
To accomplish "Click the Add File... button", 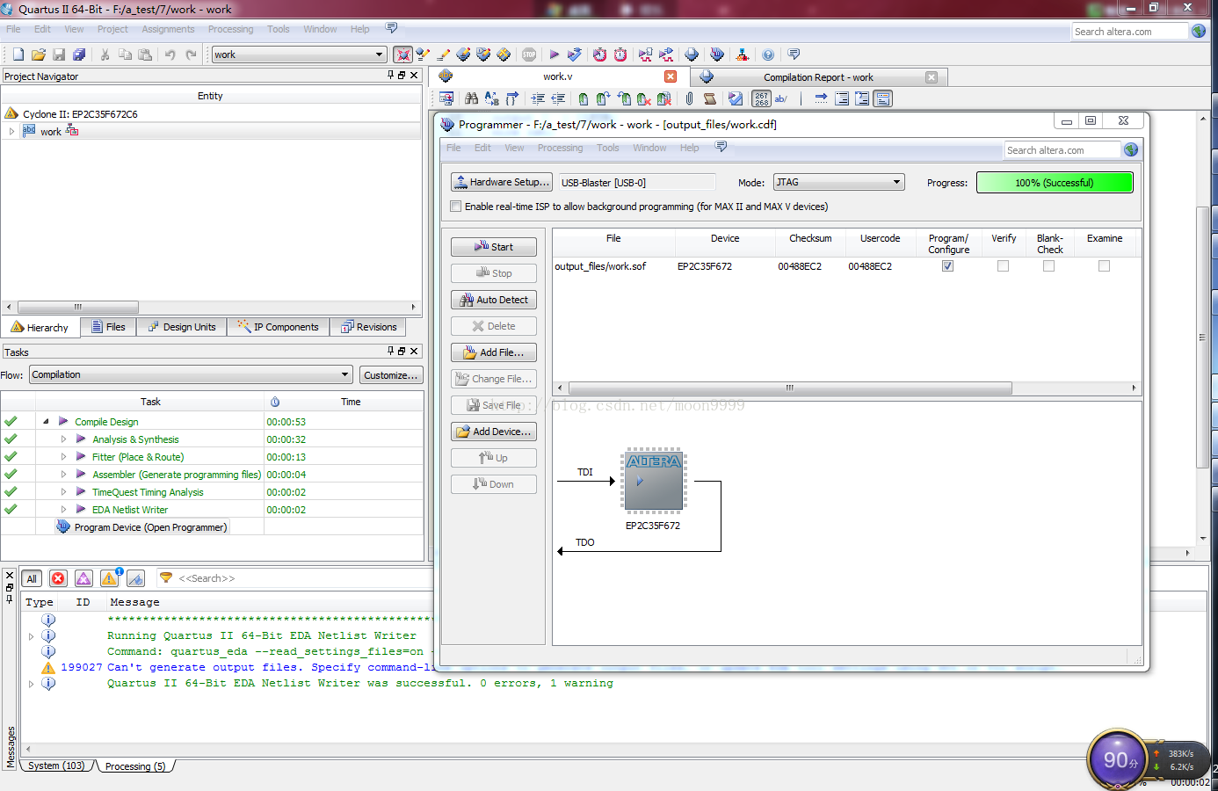I will (x=494, y=352).
